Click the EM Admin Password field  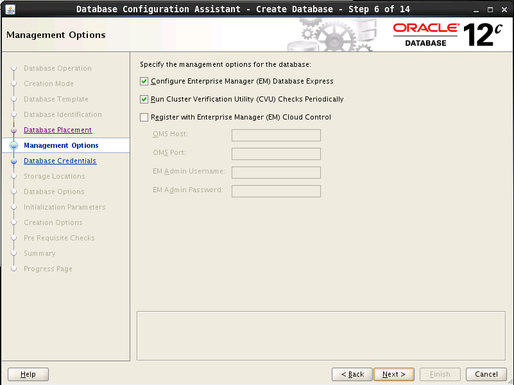tap(276, 191)
